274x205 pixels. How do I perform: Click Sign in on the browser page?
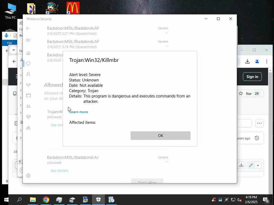tap(252, 77)
